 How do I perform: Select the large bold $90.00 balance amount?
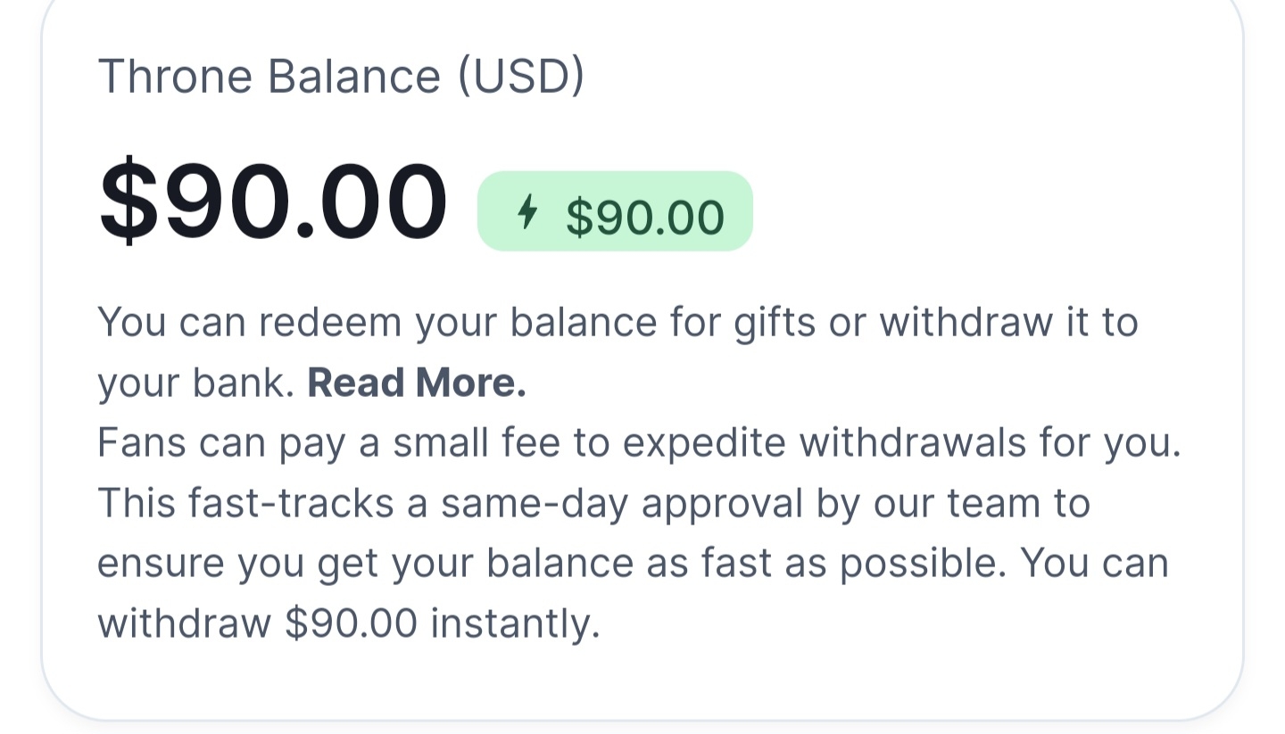click(273, 202)
